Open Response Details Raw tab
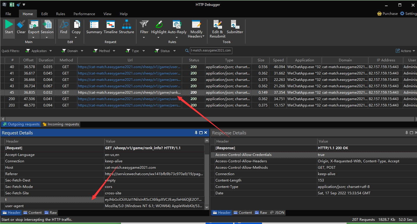The width and height of the screenshot is (417, 224). pos(261,213)
